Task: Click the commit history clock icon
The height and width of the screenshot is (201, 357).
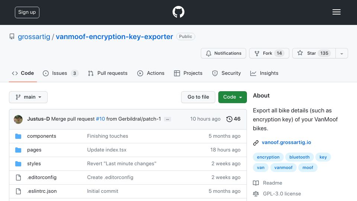Action: pos(229,119)
